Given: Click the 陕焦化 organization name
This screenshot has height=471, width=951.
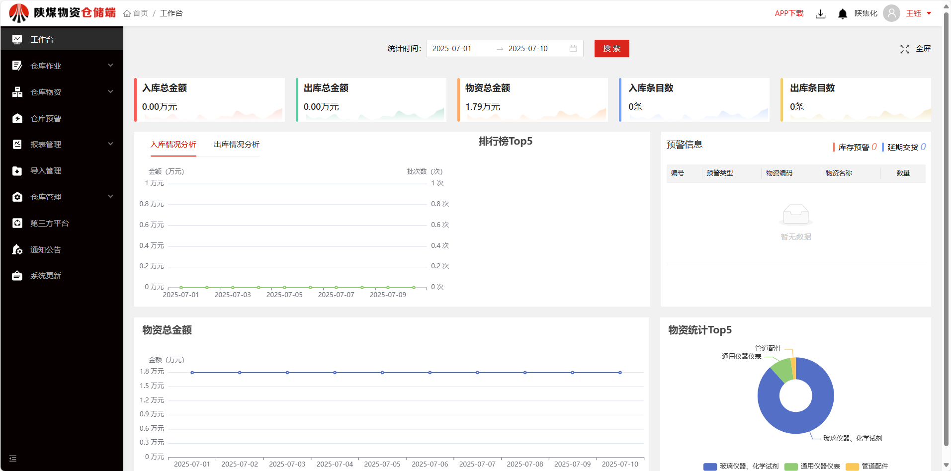Looking at the screenshot, I should coord(866,13).
